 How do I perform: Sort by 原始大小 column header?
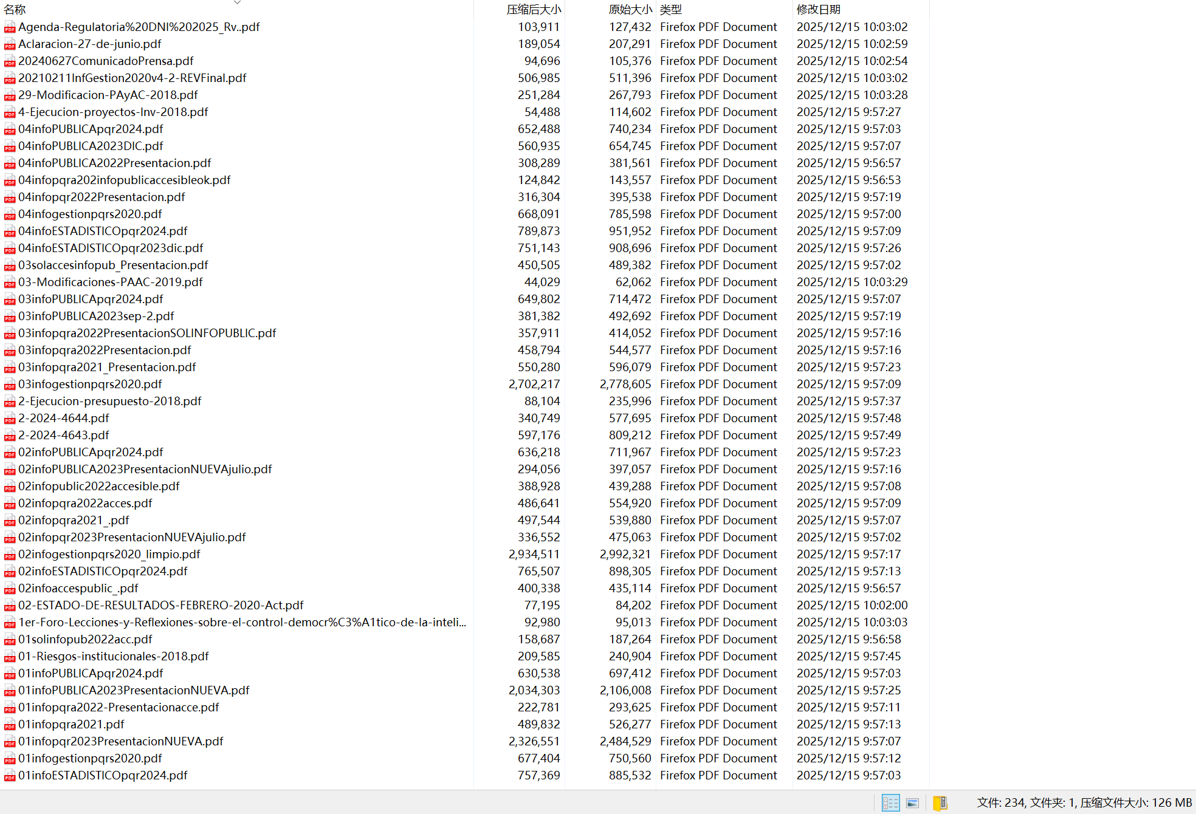[x=630, y=10]
